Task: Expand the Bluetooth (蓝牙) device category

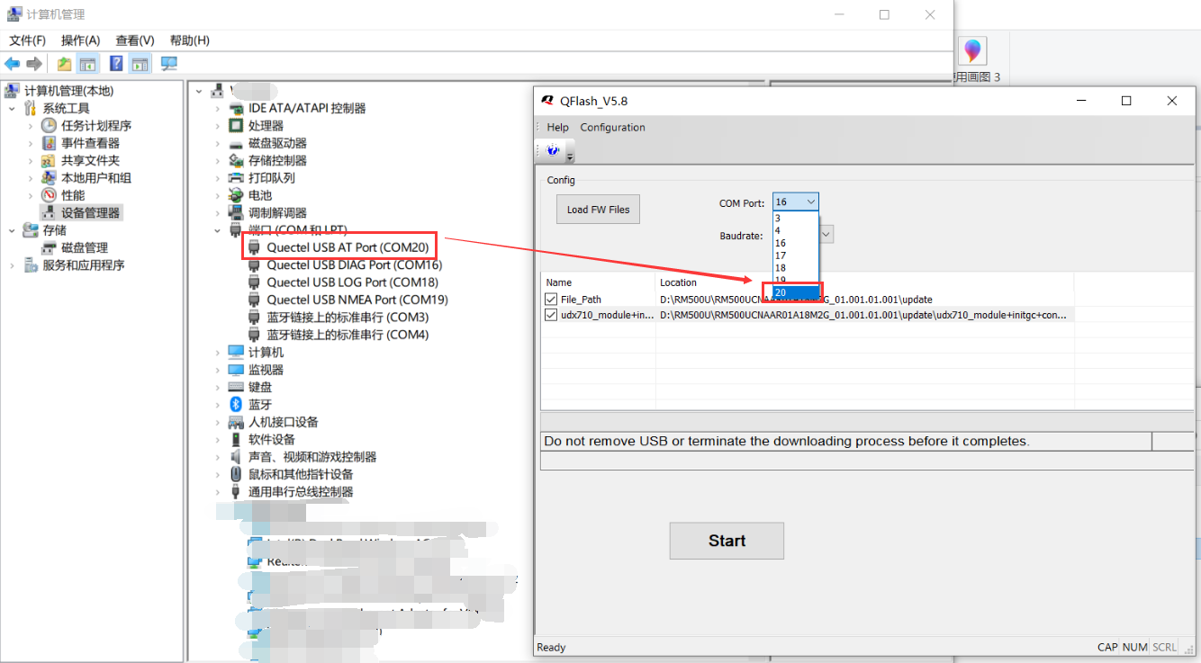Action: click(x=217, y=405)
